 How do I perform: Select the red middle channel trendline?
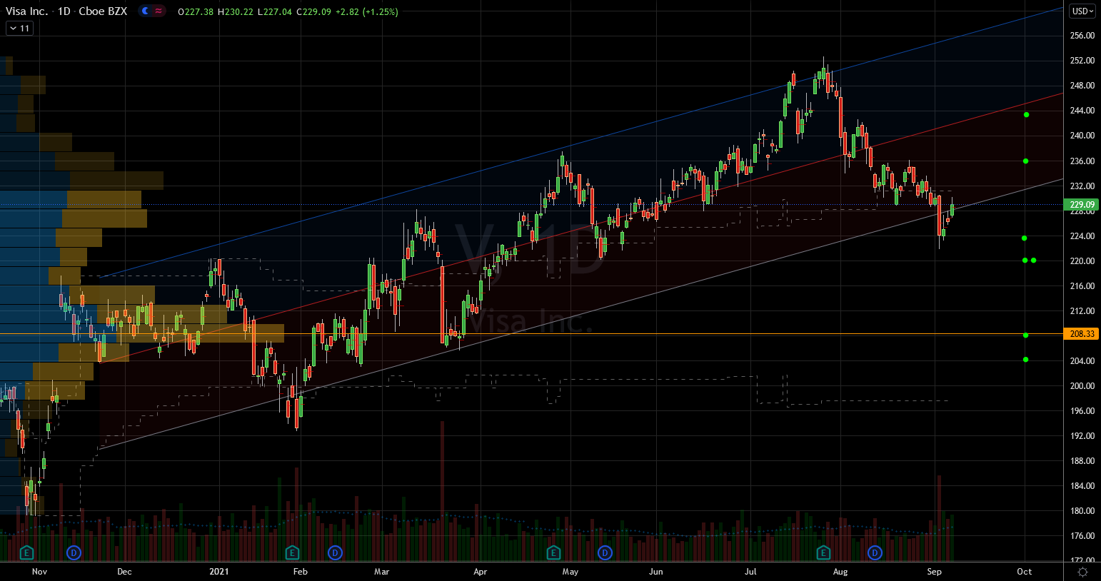pyautogui.click(x=582, y=228)
